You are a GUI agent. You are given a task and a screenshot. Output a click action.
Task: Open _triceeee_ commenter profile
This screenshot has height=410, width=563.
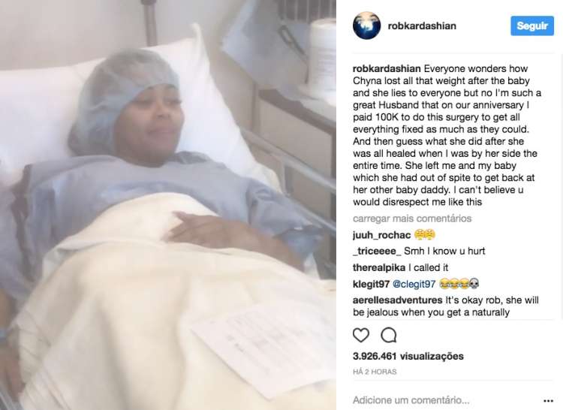[377, 251]
